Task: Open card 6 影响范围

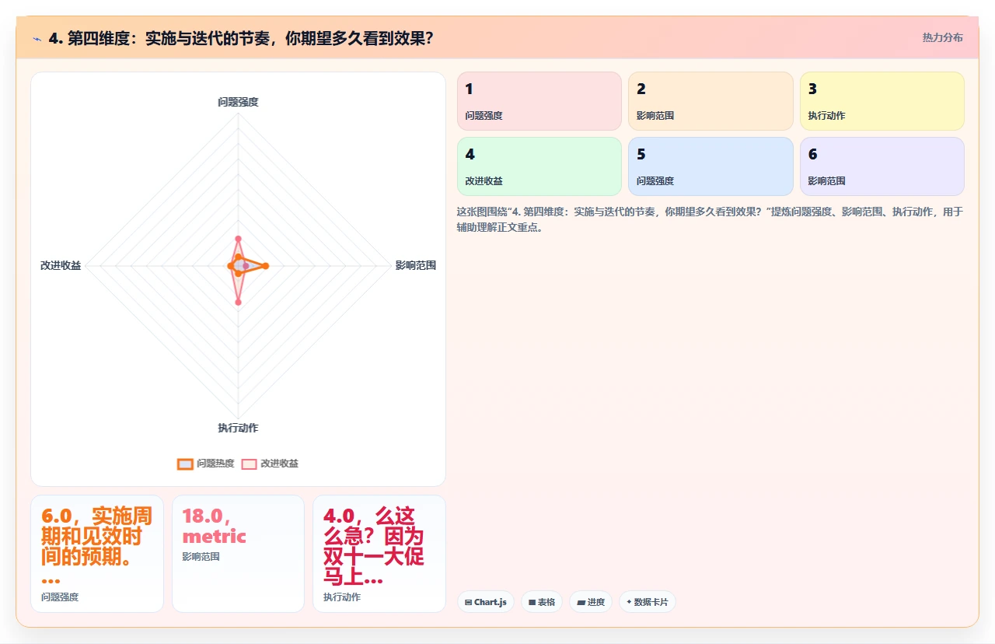Action: click(x=882, y=166)
